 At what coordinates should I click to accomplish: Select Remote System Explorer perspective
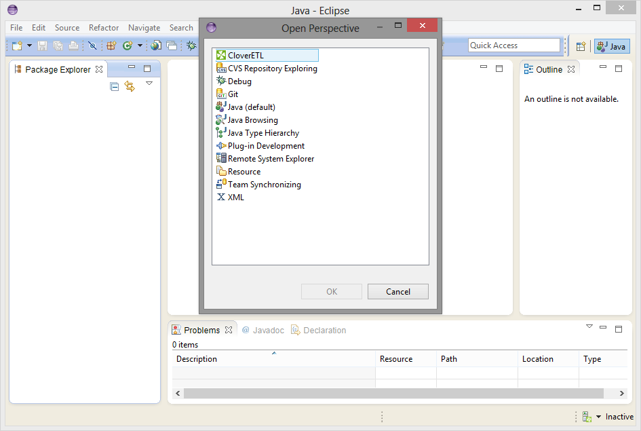pos(265,159)
